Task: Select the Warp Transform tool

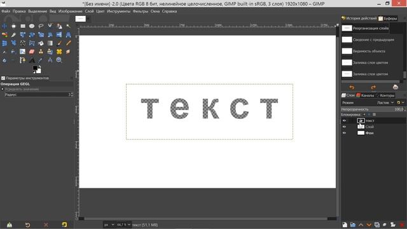Action: [23, 43]
